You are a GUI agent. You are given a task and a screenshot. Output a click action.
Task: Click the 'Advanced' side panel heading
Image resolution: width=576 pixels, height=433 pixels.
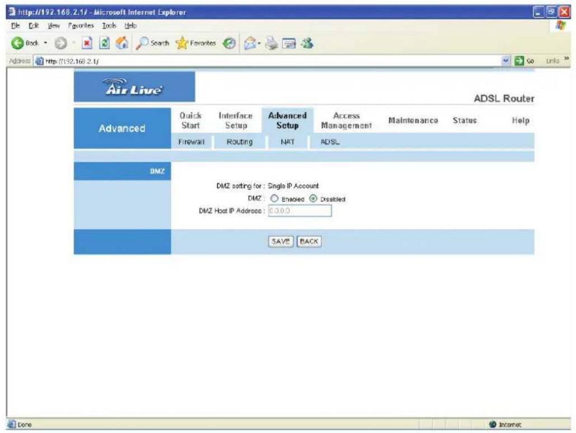[x=122, y=128]
